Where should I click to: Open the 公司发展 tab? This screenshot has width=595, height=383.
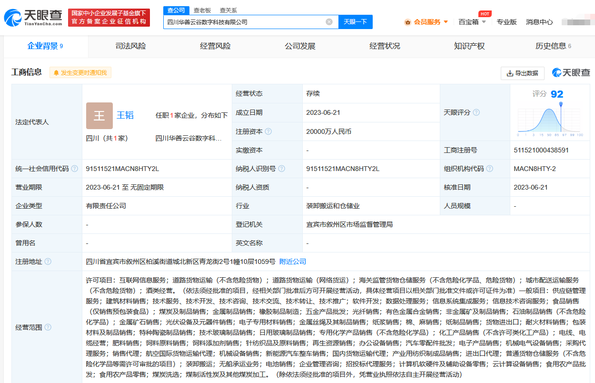tap(300, 46)
